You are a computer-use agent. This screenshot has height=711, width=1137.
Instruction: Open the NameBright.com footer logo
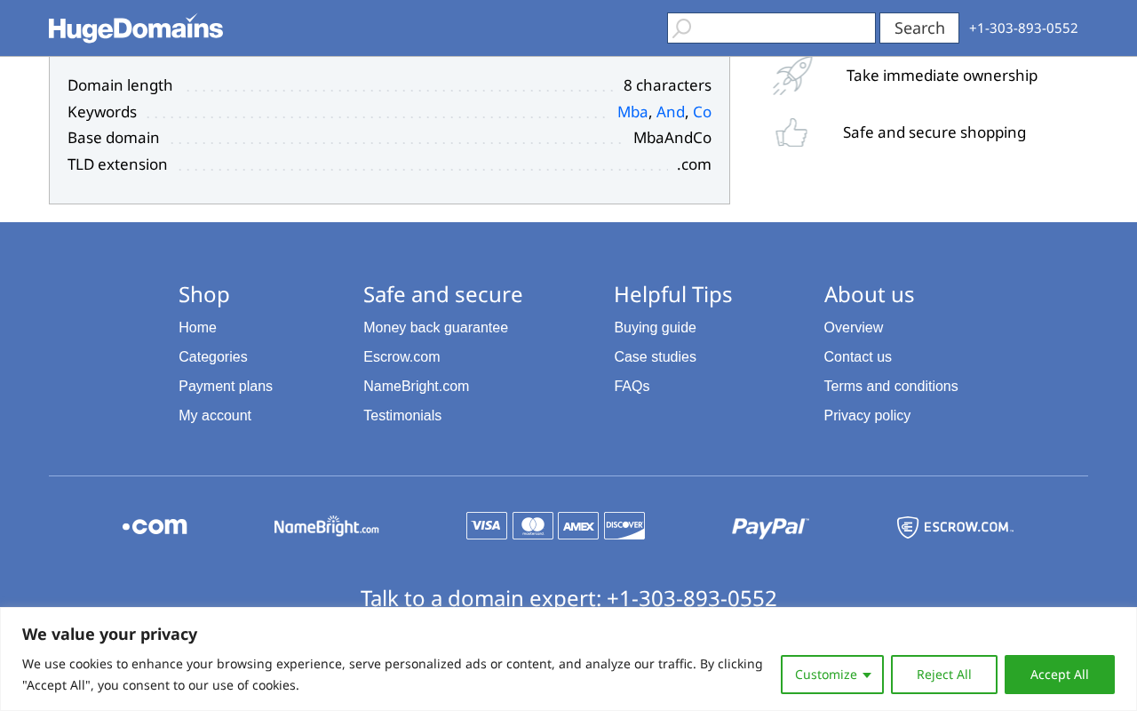[x=326, y=526]
